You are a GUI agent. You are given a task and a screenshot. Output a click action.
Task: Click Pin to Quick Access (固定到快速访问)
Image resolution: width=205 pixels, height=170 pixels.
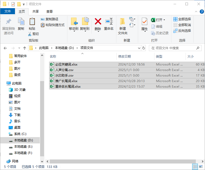pyautogui.click(x=9, y=26)
